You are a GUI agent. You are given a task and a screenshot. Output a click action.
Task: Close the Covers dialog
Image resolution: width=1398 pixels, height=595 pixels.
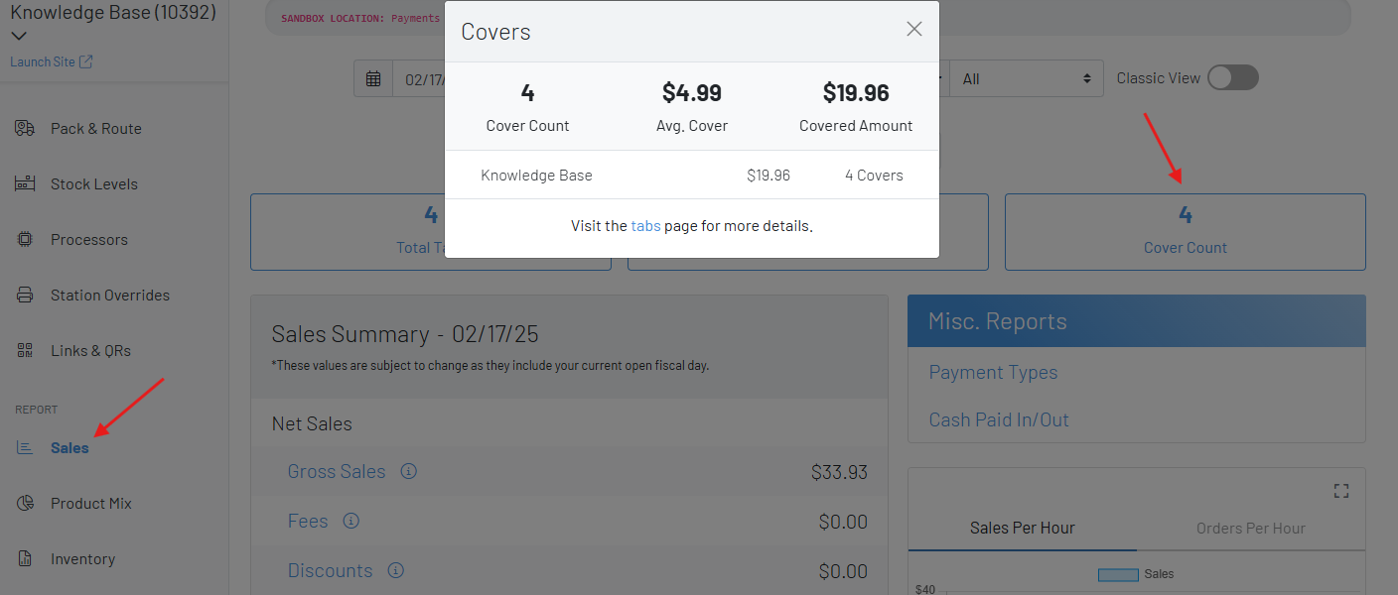click(914, 30)
